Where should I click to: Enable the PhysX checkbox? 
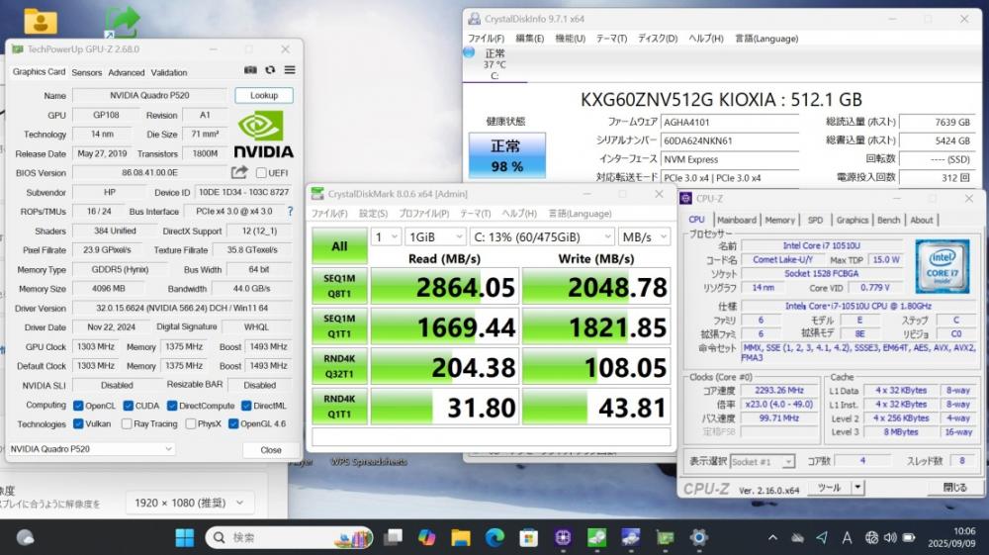pyautogui.click(x=191, y=423)
